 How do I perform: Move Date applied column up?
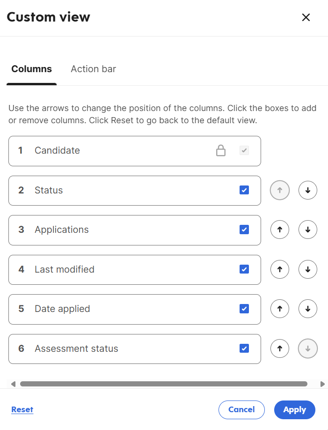click(280, 309)
